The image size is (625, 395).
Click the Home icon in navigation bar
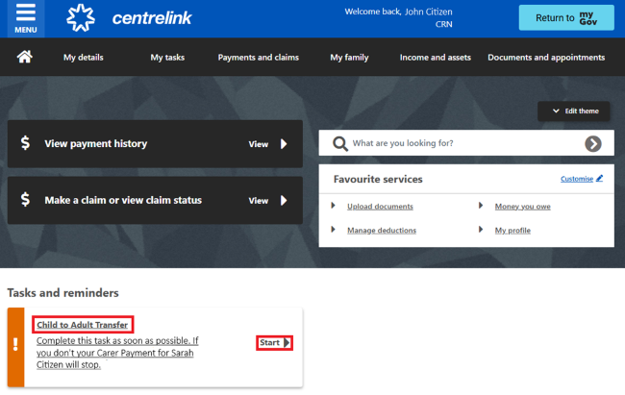coord(26,58)
